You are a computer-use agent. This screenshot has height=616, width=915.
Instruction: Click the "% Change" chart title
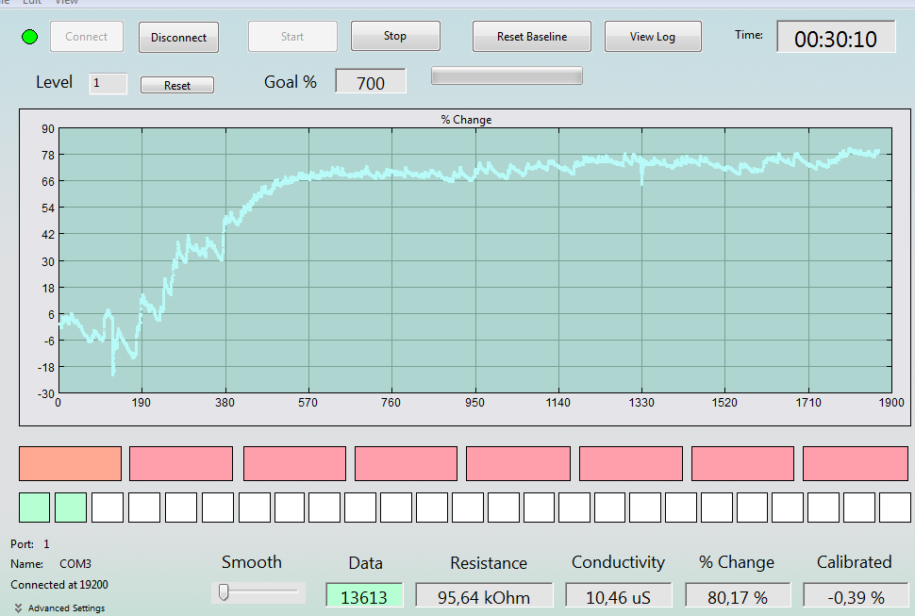click(x=466, y=120)
